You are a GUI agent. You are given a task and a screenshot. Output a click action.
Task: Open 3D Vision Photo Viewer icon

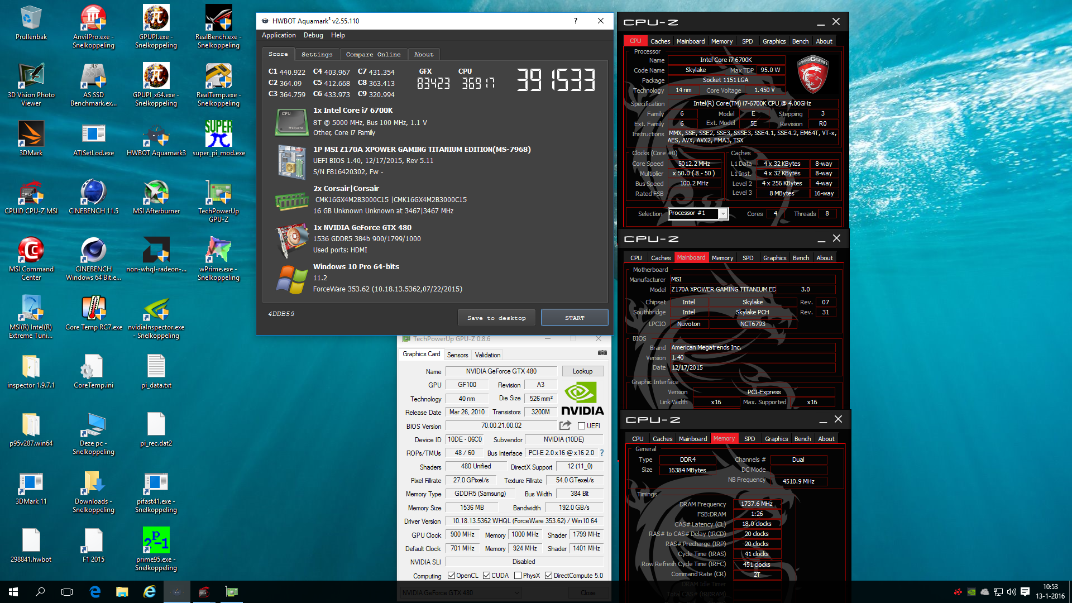pyautogui.click(x=31, y=85)
